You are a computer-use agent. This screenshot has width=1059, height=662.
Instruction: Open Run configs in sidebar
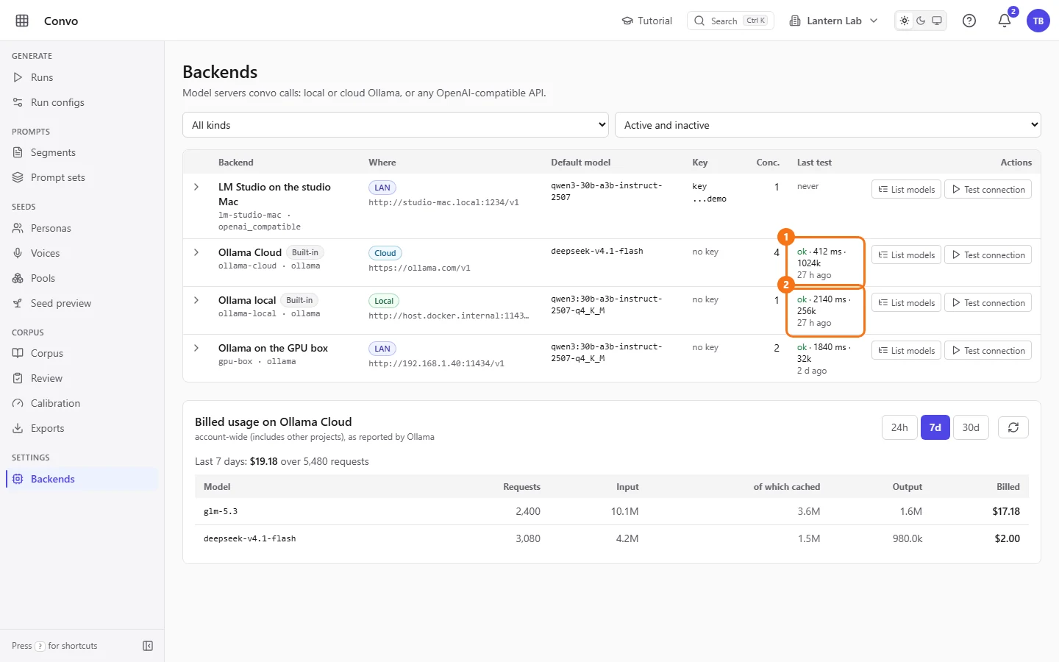click(82, 102)
